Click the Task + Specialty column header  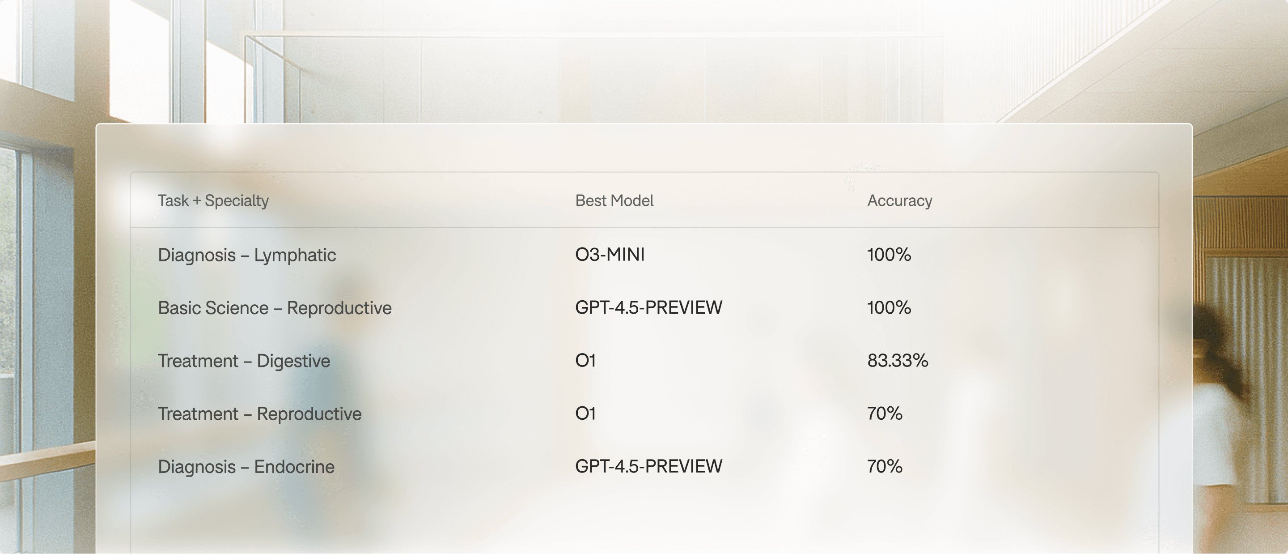pyautogui.click(x=213, y=200)
